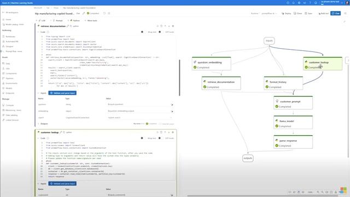The height and width of the screenshot is (197, 350).
Task: Run the retrieve_documentation node
Action: 157,26
